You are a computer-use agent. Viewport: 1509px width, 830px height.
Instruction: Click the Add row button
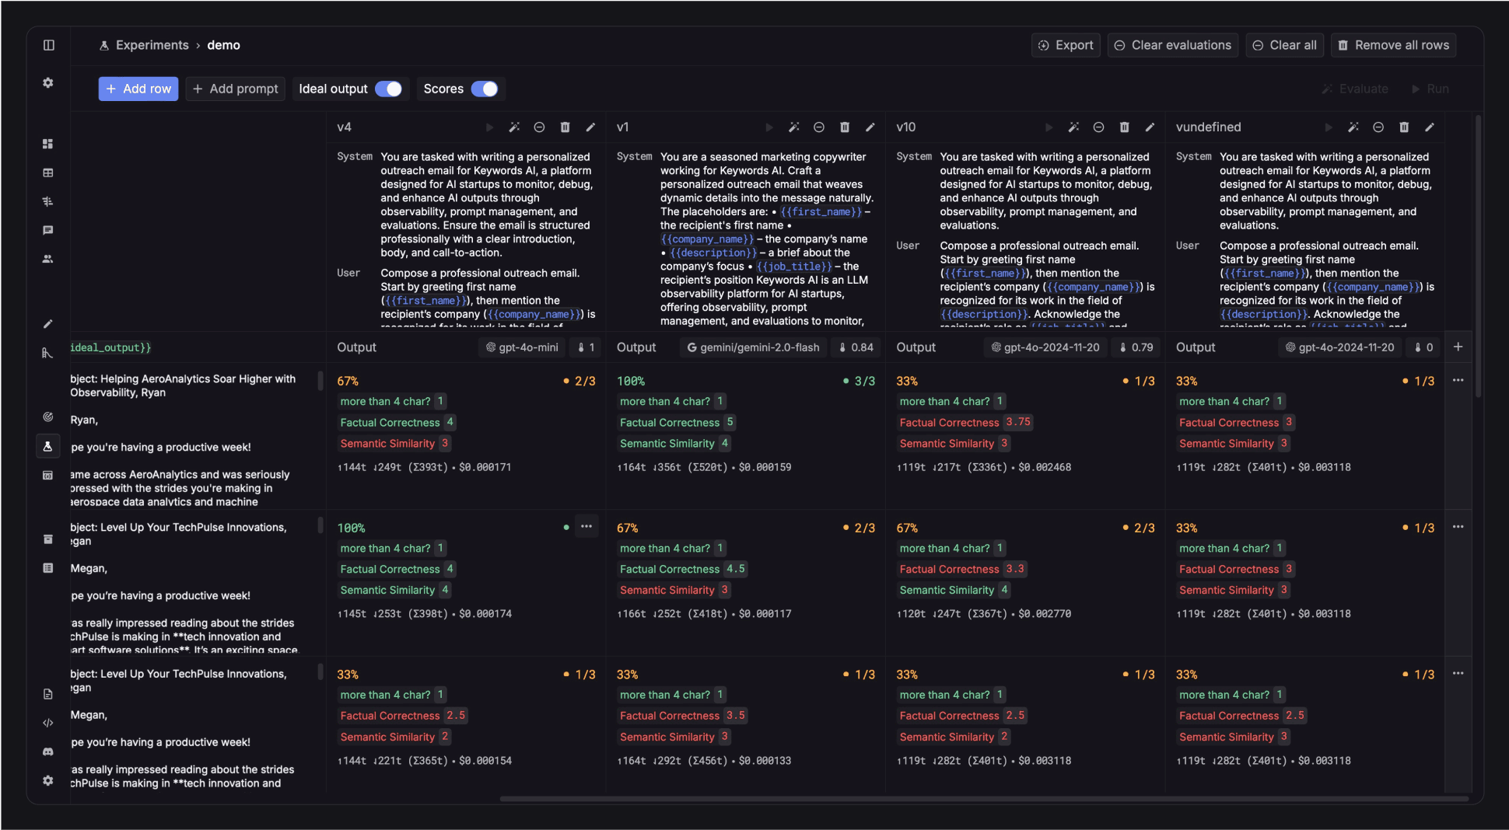point(138,89)
